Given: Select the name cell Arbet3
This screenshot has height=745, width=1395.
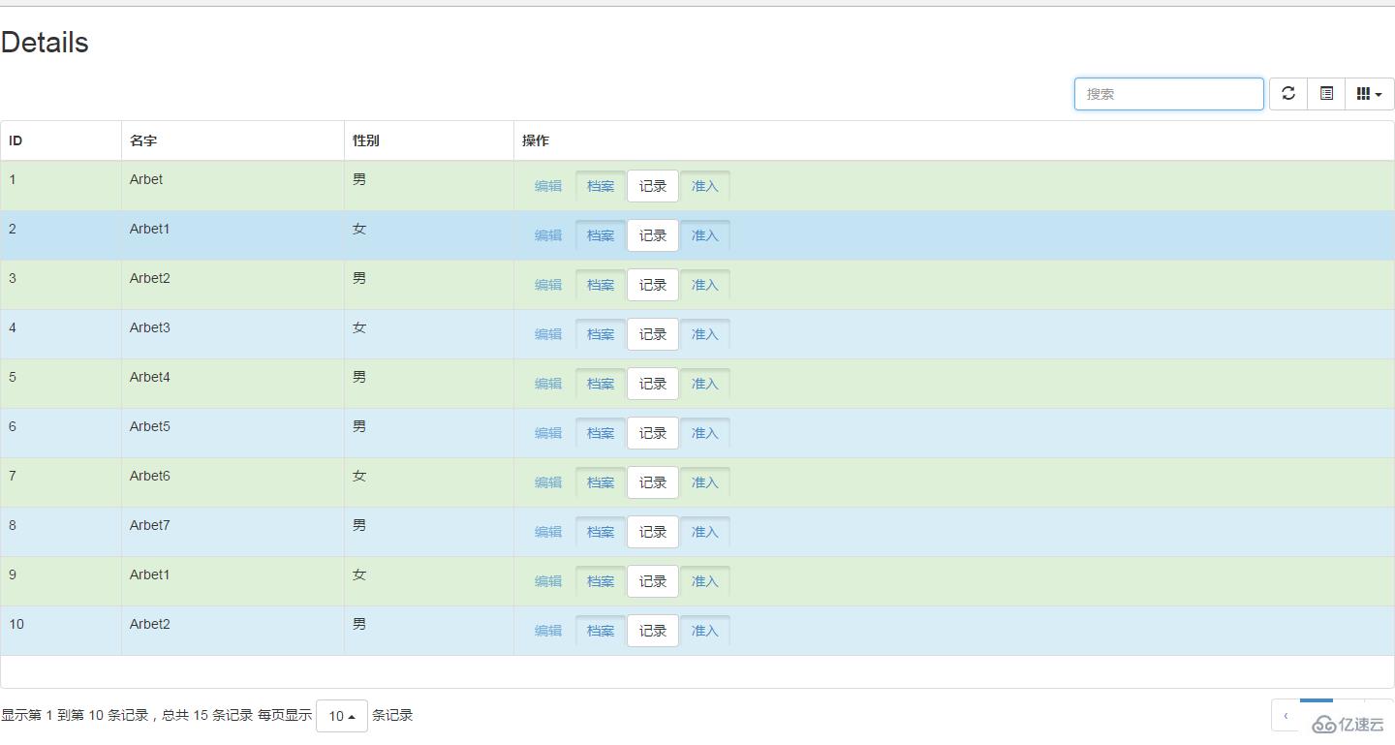Looking at the screenshot, I should (232, 334).
